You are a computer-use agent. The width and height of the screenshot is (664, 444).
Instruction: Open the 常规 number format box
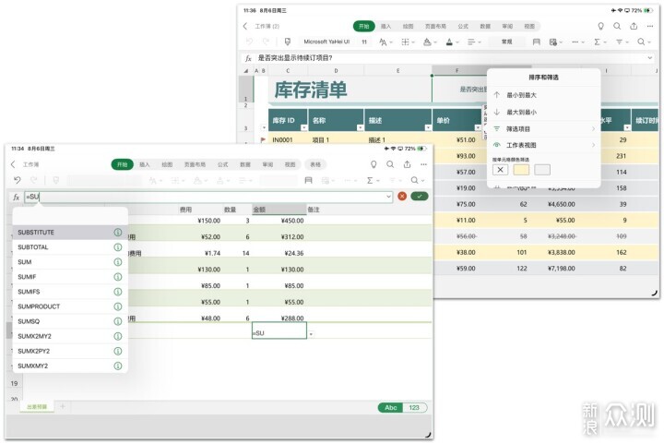point(506,42)
